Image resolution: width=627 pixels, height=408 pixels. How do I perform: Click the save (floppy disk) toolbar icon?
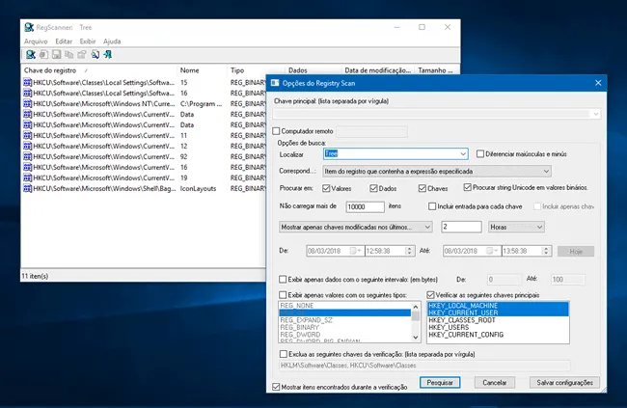56,54
